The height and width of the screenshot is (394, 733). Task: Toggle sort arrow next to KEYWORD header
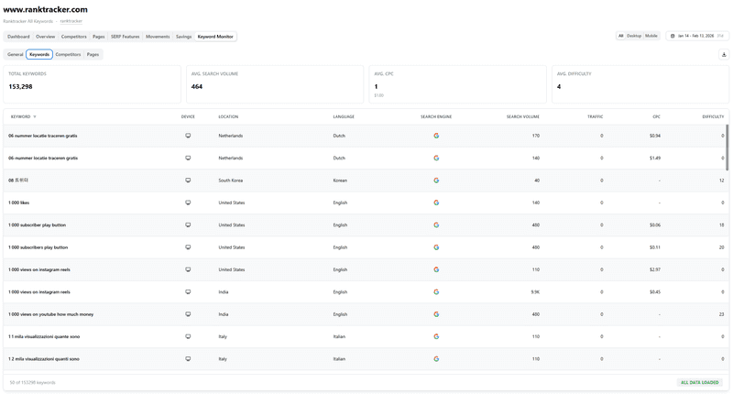click(x=35, y=117)
